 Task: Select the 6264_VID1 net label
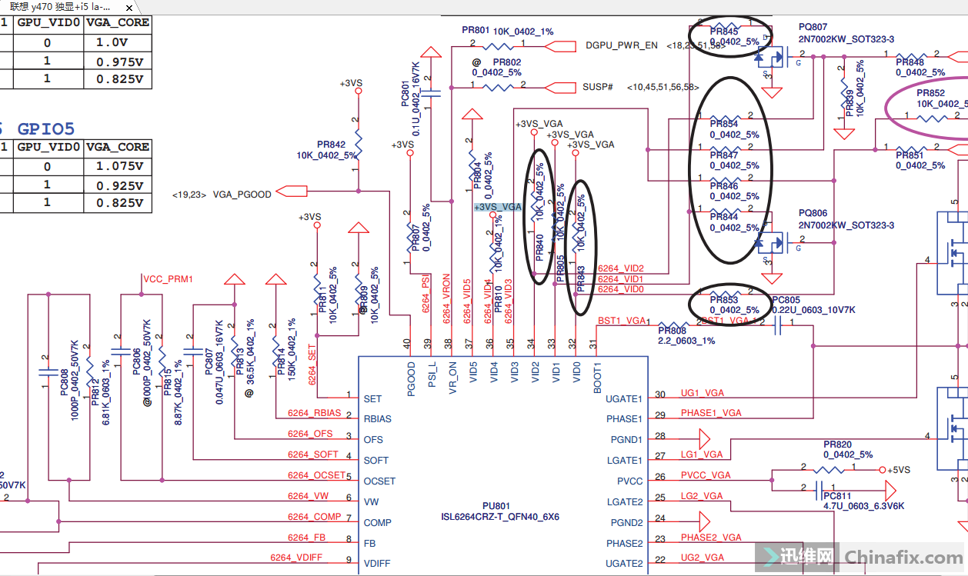coord(621,279)
